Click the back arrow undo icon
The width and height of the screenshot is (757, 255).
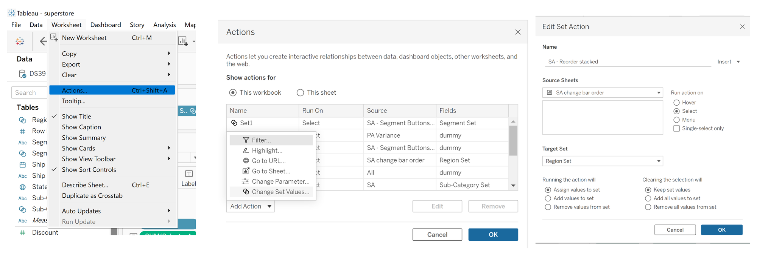(x=43, y=41)
